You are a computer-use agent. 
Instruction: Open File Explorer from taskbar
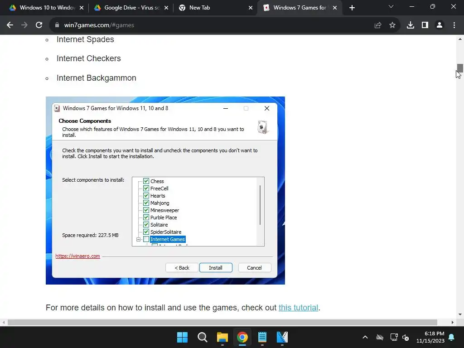pyautogui.click(x=222, y=337)
